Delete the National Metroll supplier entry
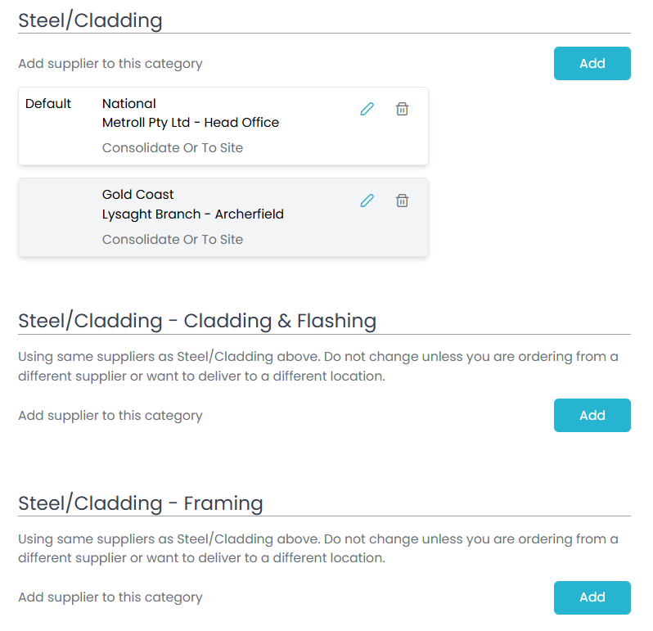This screenshot has height=631, width=653. [x=402, y=109]
